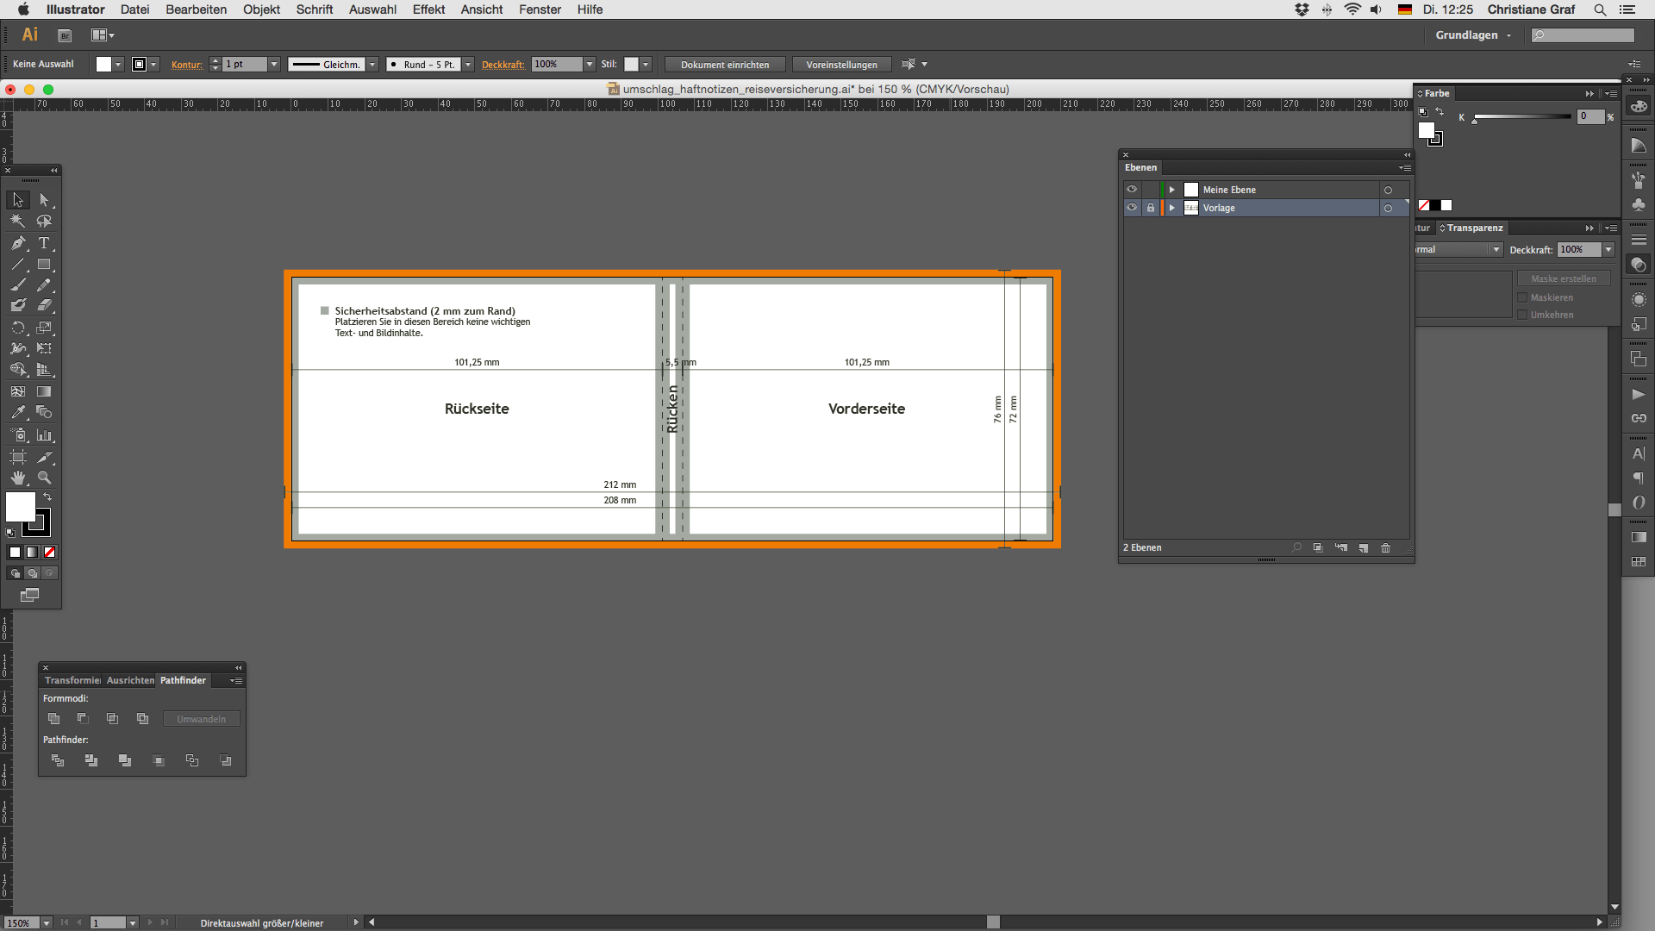The image size is (1655, 931).
Task: Toggle visibility of Vorlage layer
Action: coord(1132,208)
